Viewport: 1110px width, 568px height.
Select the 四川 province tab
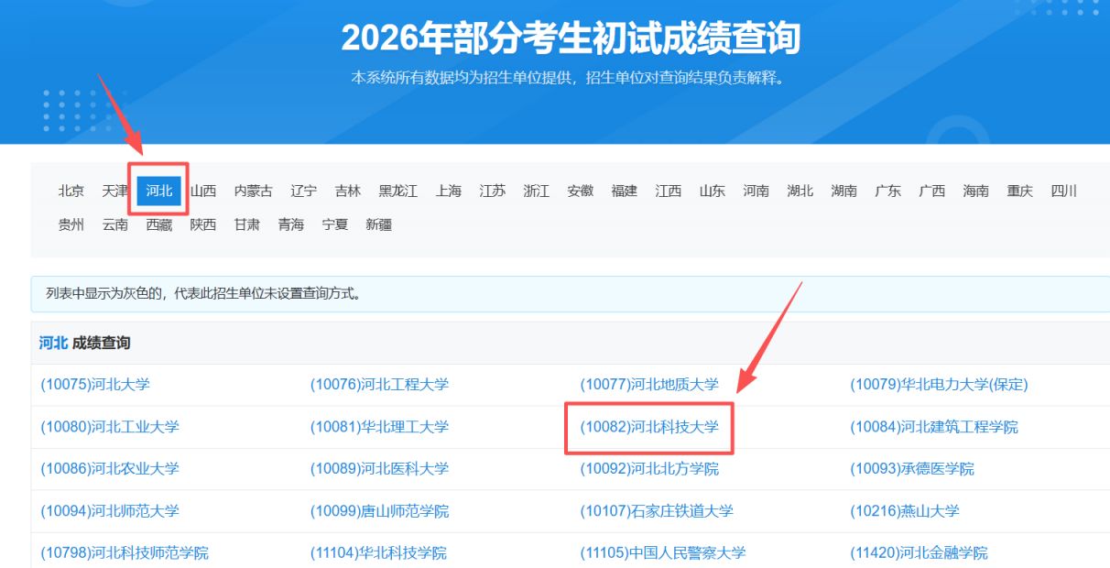[1064, 191]
